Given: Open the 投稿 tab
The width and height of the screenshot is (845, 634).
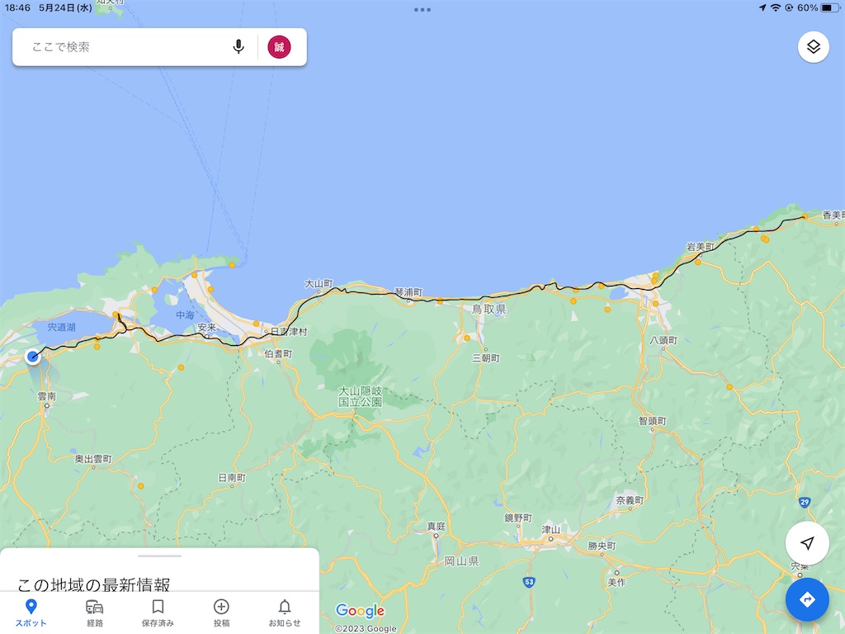Looking at the screenshot, I should click(x=221, y=613).
